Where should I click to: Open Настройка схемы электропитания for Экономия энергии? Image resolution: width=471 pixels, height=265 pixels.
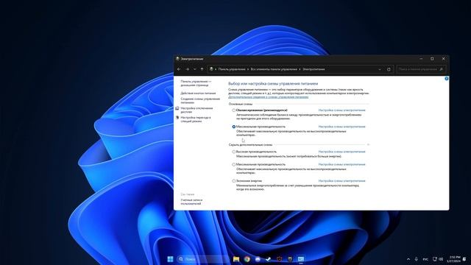click(341, 181)
